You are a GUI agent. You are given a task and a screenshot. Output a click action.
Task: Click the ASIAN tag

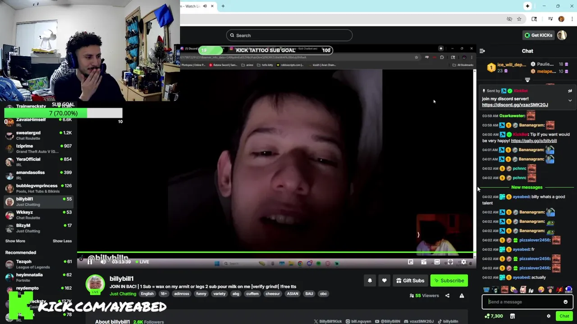(293, 294)
